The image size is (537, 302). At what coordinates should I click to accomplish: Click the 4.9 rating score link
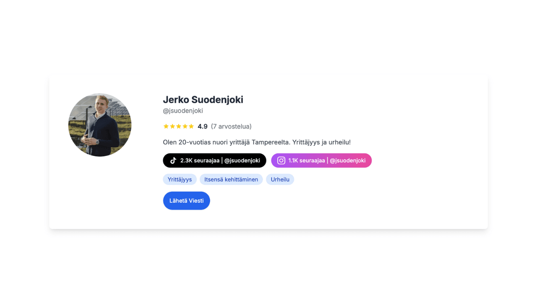[202, 126]
